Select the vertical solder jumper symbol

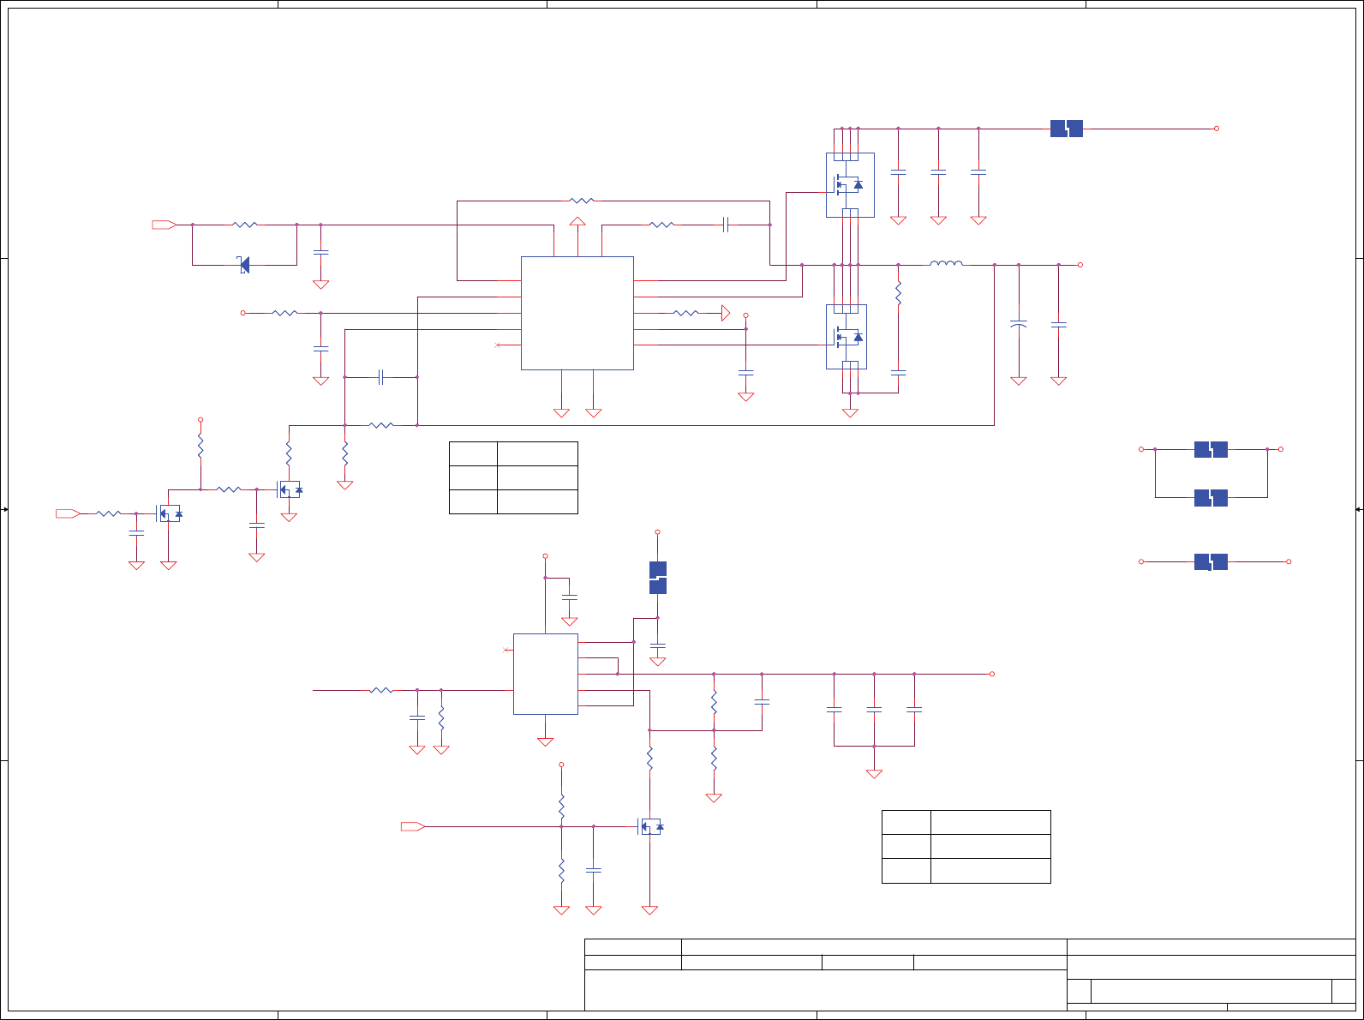(x=657, y=578)
